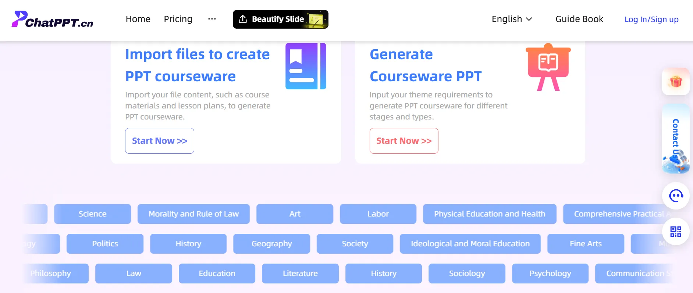Click the ChatPPT.cn logo
The width and height of the screenshot is (693, 293).
click(x=52, y=19)
